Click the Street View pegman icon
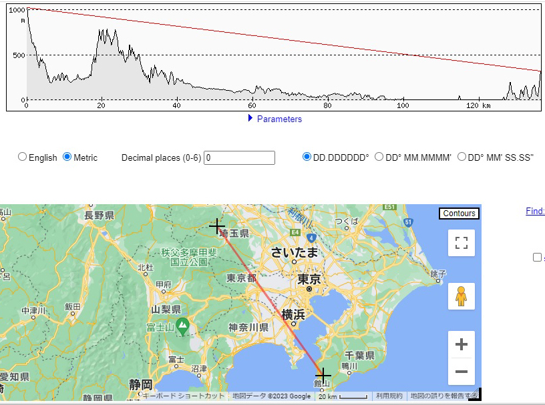The width and height of the screenshot is (545, 405). [x=462, y=296]
